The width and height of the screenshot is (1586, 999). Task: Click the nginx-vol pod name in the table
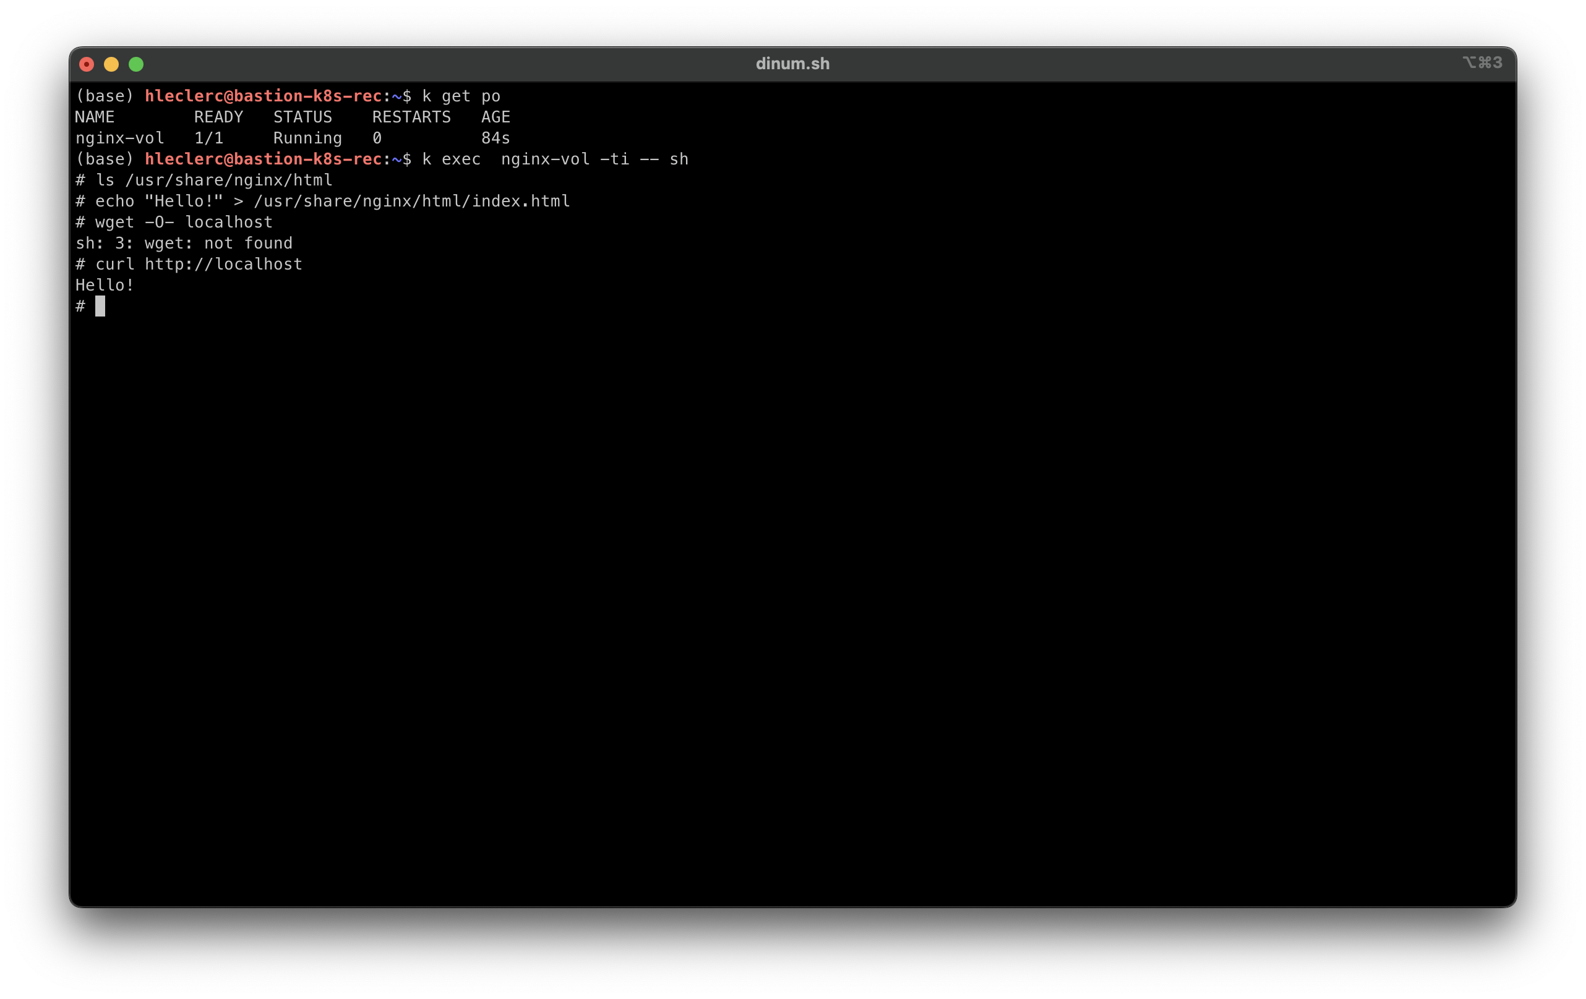click(x=119, y=137)
